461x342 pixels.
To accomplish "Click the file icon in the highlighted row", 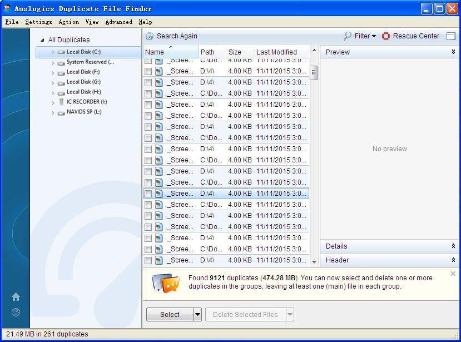I will (158, 194).
